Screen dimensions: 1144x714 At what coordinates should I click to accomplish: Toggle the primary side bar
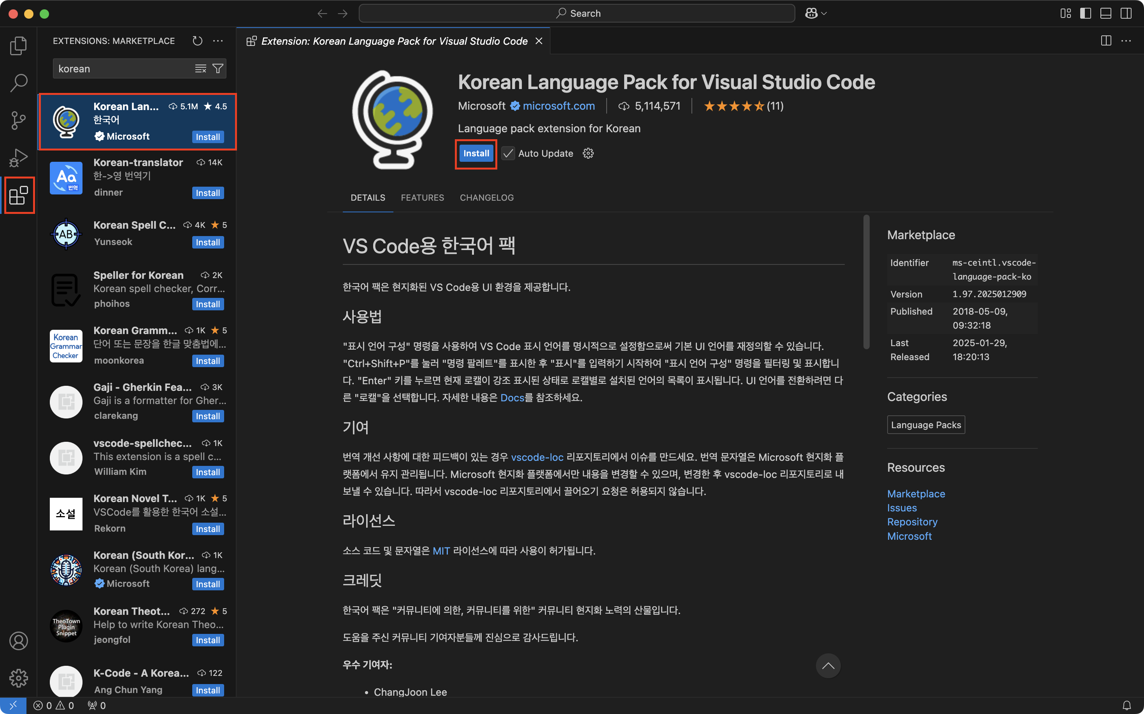1085,13
